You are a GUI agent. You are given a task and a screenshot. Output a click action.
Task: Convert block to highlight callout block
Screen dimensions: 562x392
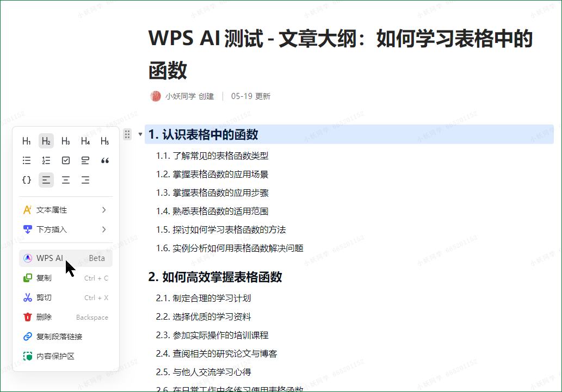click(x=85, y=160)
